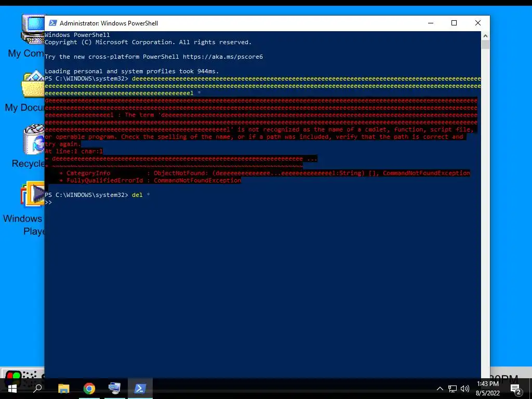Switch to the computer-monitor app on the taskbar
This screenshot has width=532, height=399.
[114, 389]
